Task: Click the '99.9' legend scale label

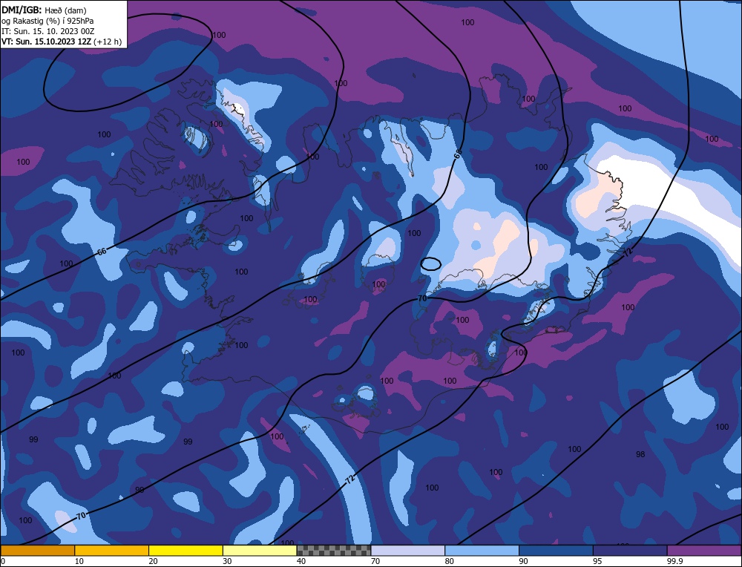Action: [674, 561]
